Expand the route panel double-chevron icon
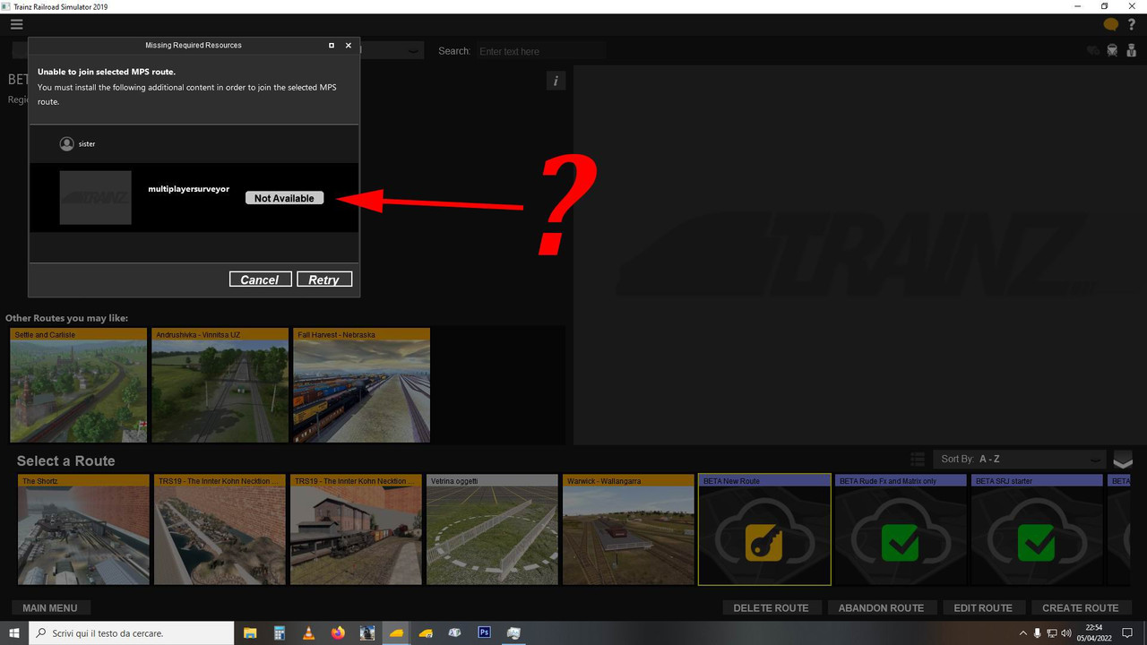The width and height of the screenshot is (1147, 645). tap(1123, 460)
